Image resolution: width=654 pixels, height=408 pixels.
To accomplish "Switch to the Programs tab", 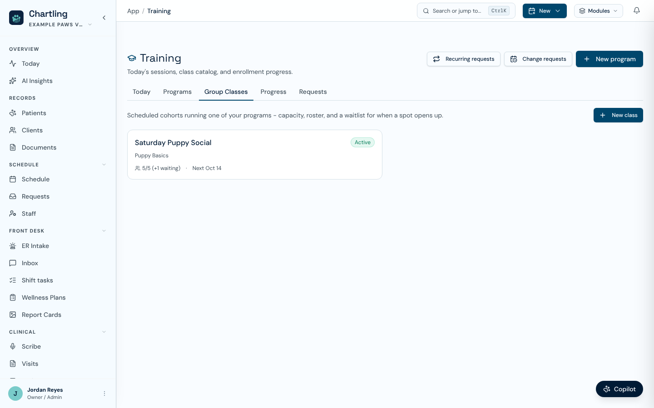I will (177, 92).
